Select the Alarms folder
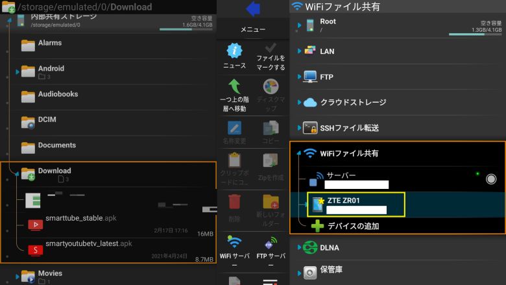This screenshot has height=285, width=506. (110, 46)
